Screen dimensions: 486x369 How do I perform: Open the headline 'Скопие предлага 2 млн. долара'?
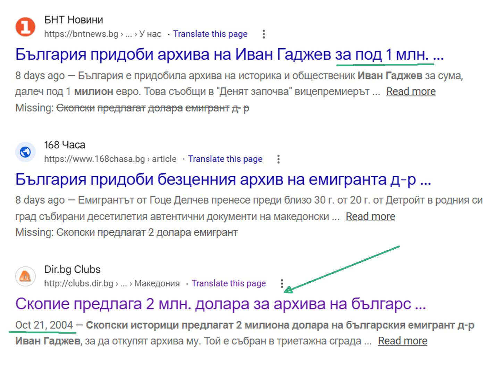[x=220, y=304]
